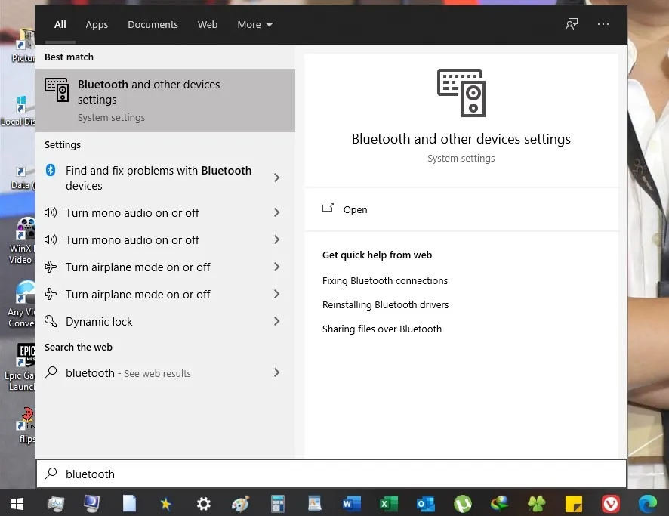Open Outlook from the taskbar
This screenshot has height=516, width=669.
425,503
